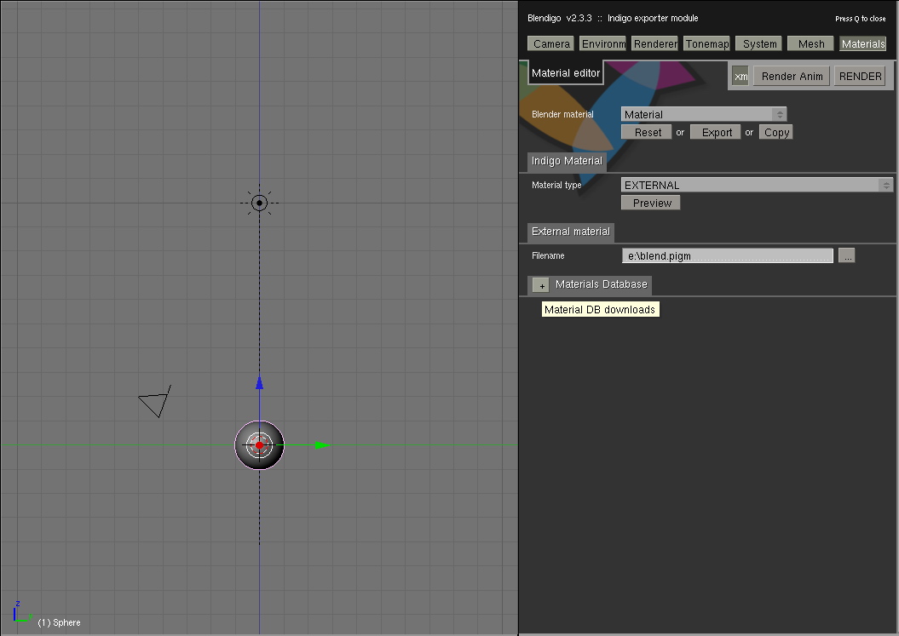Screen dimensions: 899x636
Task: Click the sphere object at the origin
Action: 259,444
